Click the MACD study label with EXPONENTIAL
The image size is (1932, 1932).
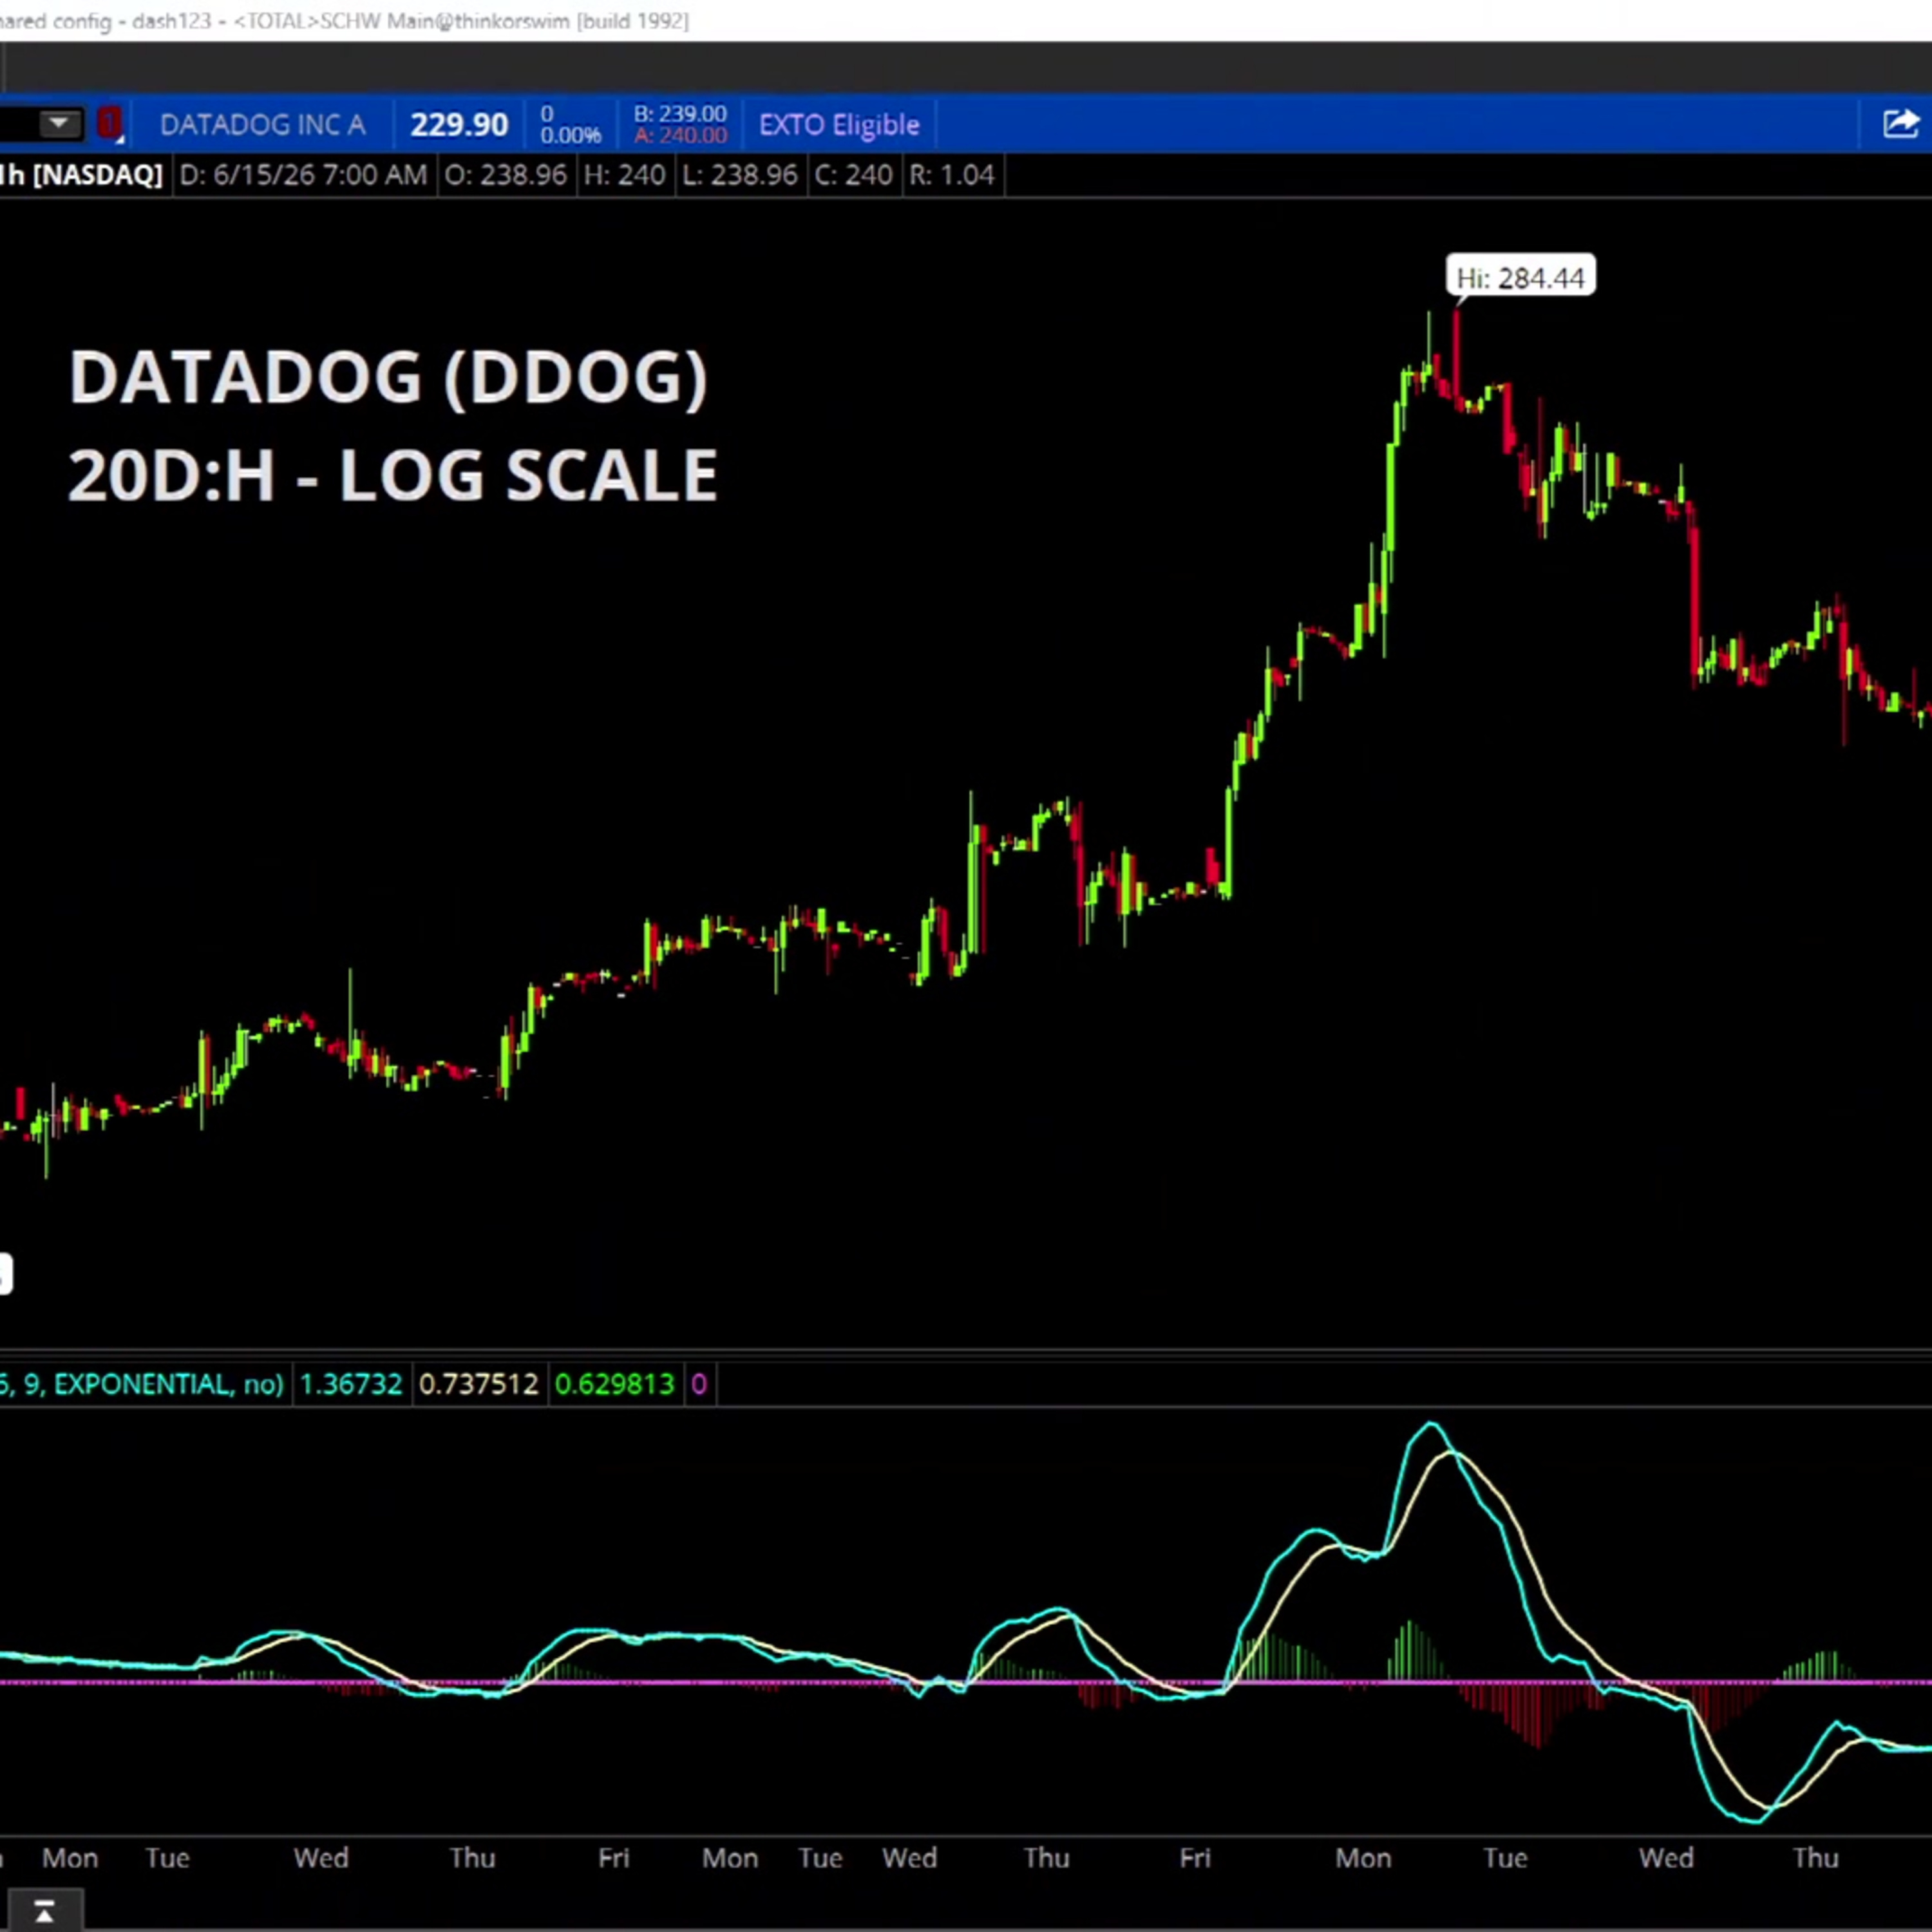tap(142, 1384)
